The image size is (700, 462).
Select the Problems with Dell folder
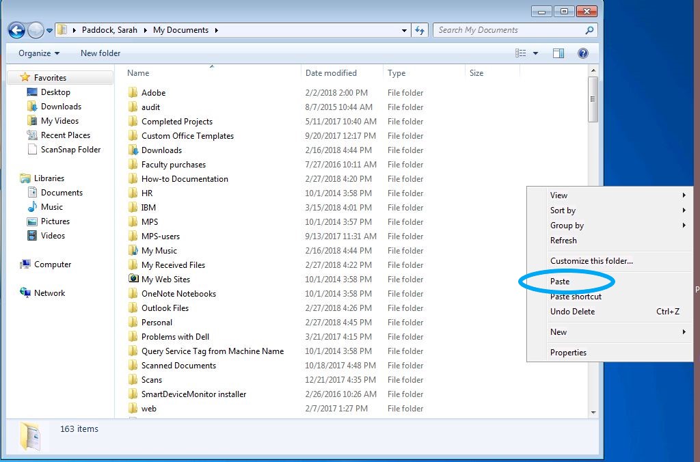175,336
